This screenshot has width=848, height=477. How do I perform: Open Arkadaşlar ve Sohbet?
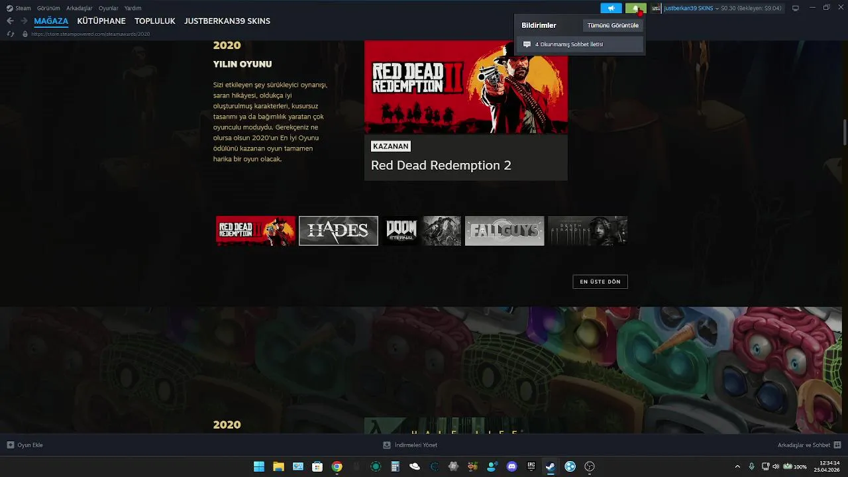(804, 445)
